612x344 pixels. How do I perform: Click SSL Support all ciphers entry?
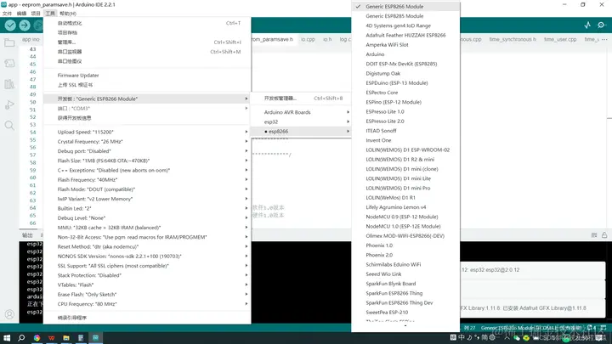pos(147,266)
